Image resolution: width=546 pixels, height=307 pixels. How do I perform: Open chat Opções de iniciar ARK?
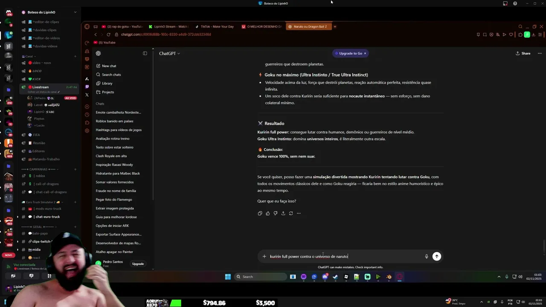(112, 226)
